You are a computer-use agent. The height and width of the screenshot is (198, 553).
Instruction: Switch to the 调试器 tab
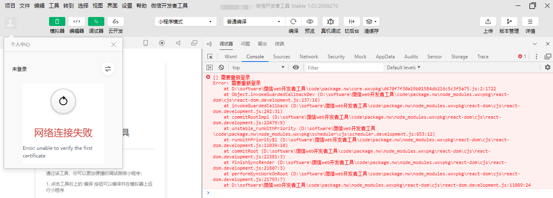pyautogui.click(x=226, y=44)
